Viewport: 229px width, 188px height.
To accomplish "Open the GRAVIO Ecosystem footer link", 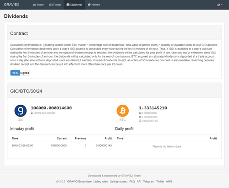I will (x=79, y=182).
